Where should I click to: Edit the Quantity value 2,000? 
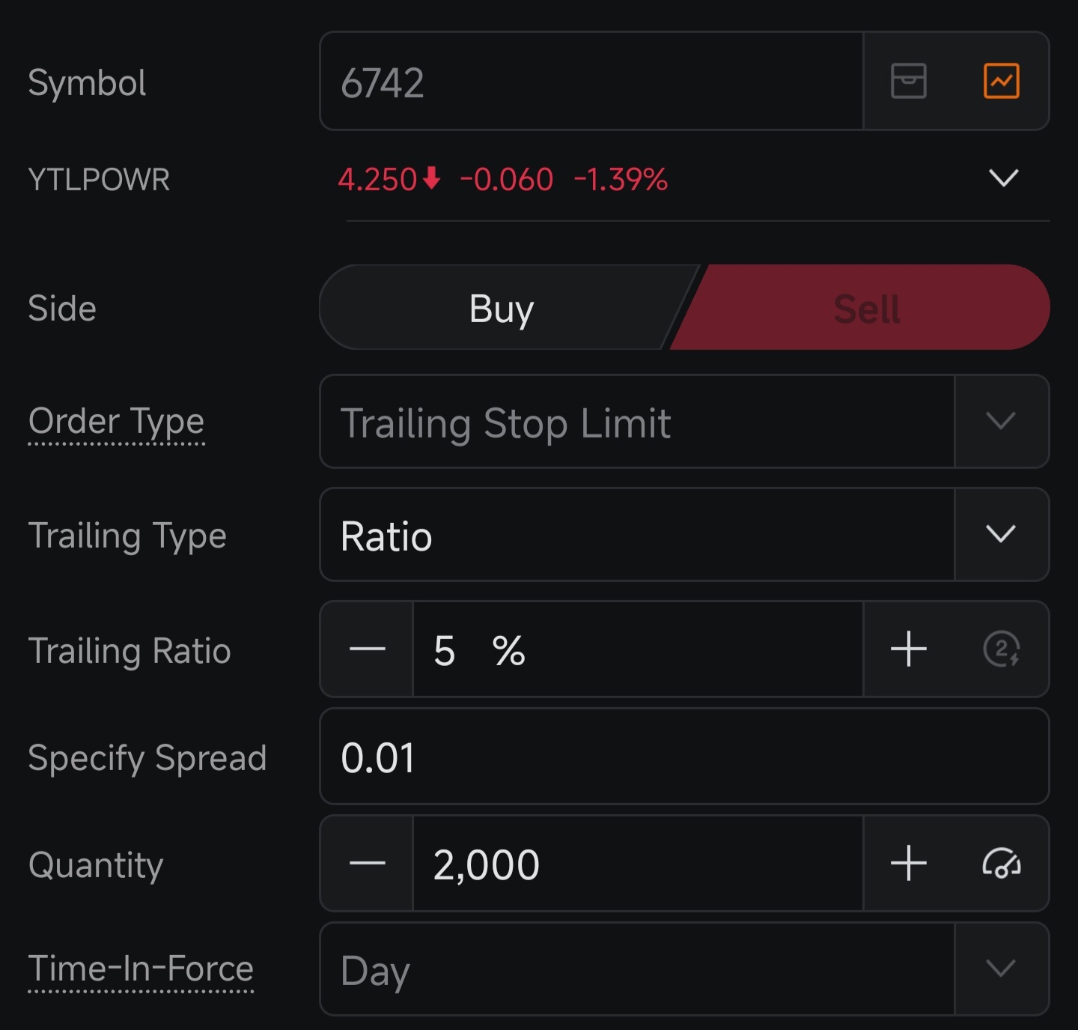coord(638,864)
